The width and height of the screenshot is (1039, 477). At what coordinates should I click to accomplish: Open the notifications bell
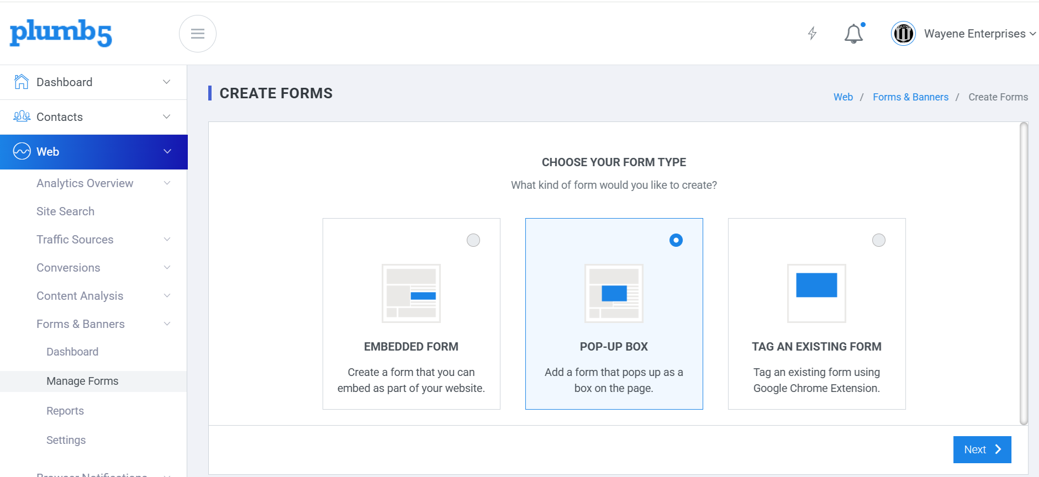coord(854,34)
